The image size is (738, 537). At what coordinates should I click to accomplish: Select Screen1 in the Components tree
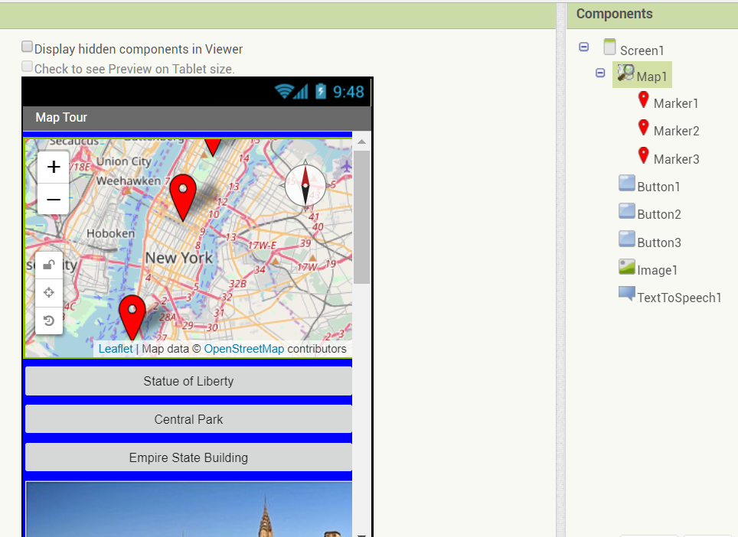[x=642, y=50]
